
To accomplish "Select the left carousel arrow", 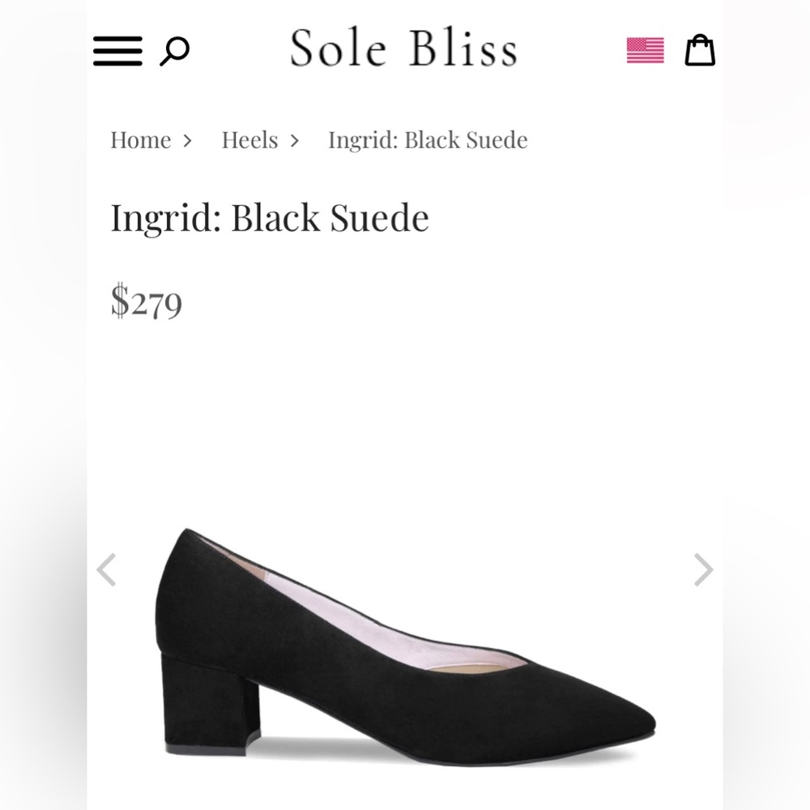I will click(x=108, y=571).
